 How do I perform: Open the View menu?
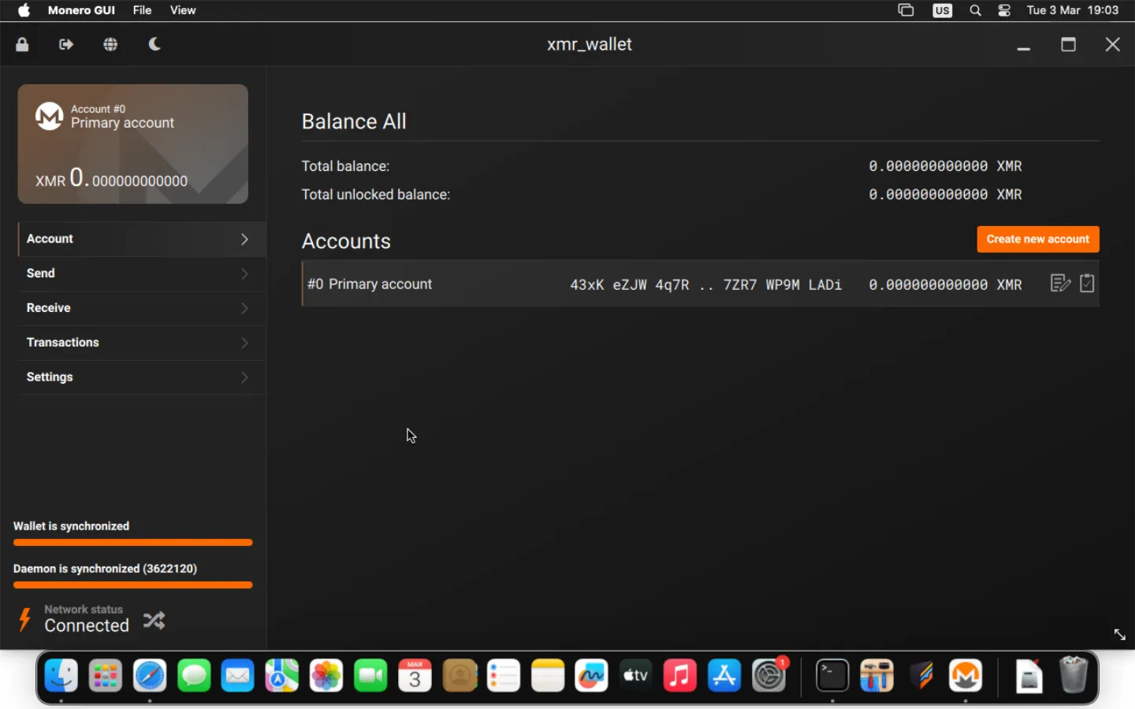[x=183, y=10]
